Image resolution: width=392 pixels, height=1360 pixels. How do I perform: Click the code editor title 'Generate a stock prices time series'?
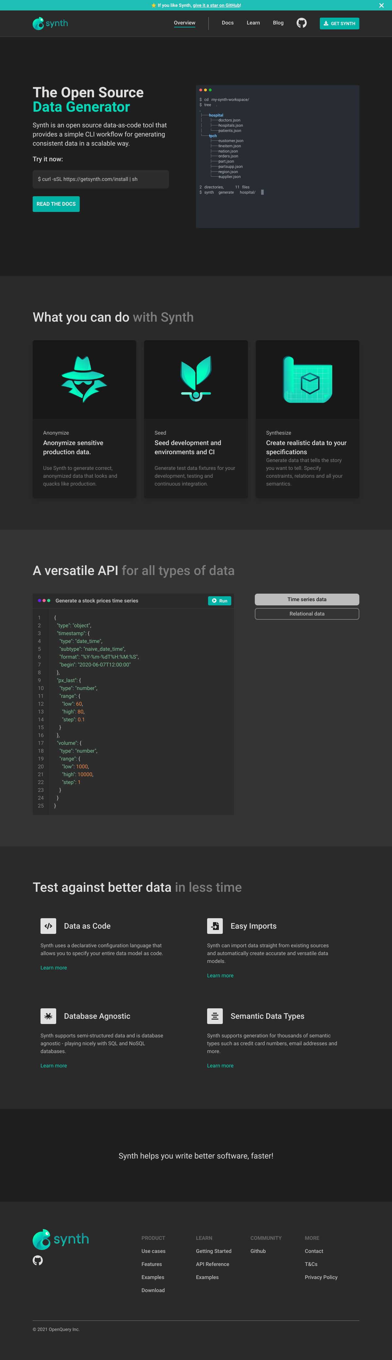coord(97,601)
